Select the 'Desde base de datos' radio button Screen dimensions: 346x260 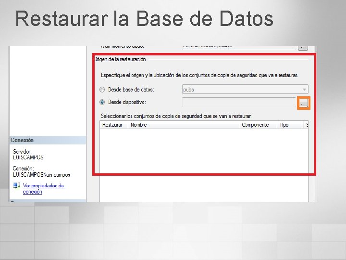point(102,90)
